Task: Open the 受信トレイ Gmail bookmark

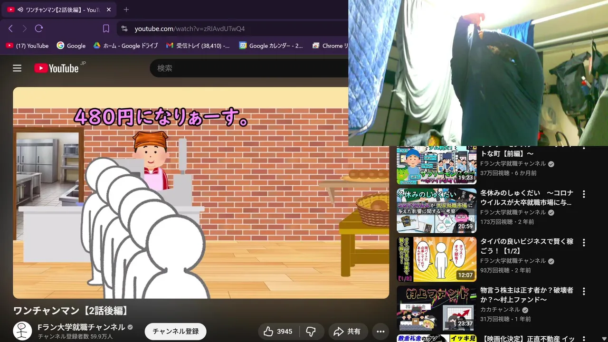Action: [198, 46]
